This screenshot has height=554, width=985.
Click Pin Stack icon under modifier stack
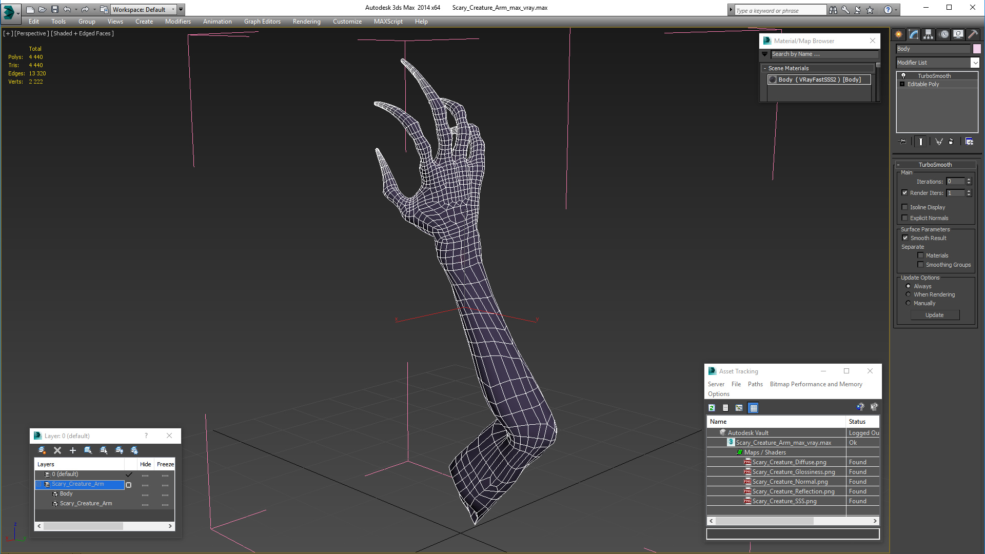tap(903, 142)
